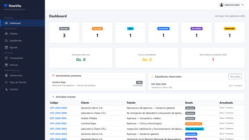The width and height of the screenshot is (249, 140).
Task: Click the Actualizado column header
Action: tap(226, 103)
